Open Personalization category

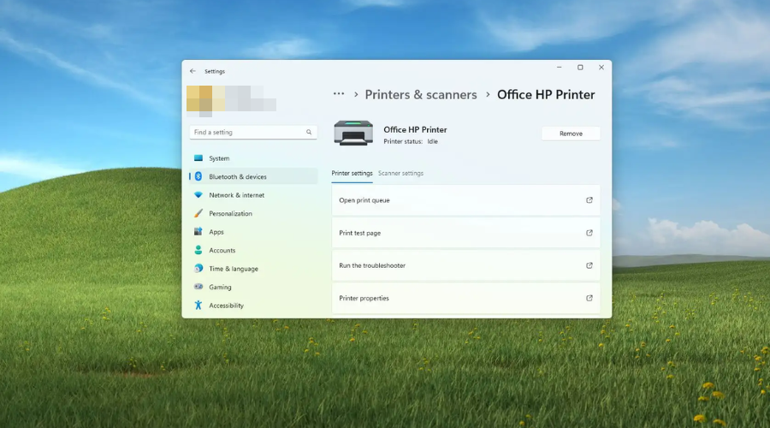point(253,213)
